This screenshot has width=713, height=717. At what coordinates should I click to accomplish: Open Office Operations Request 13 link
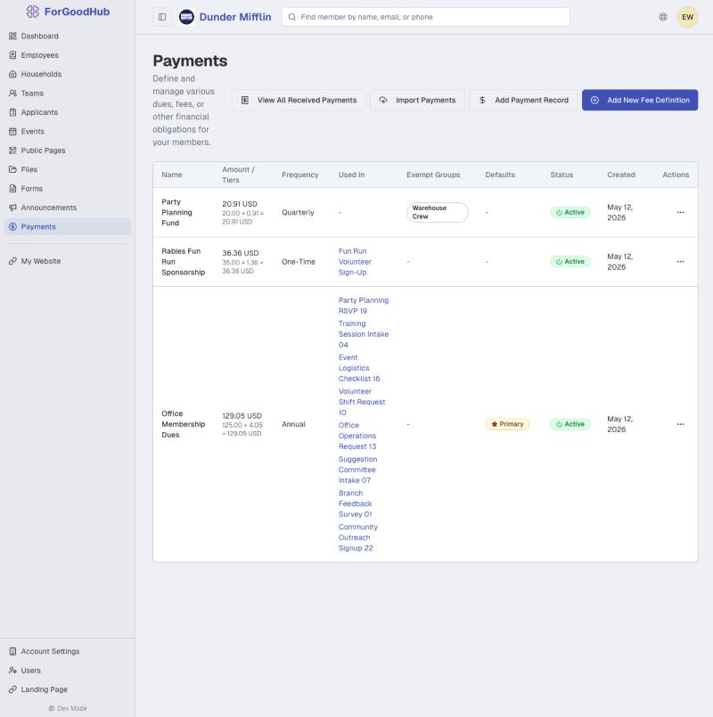(x=357, y=436)
